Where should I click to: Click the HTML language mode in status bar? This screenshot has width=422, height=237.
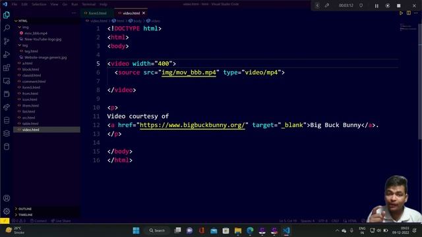350,221
